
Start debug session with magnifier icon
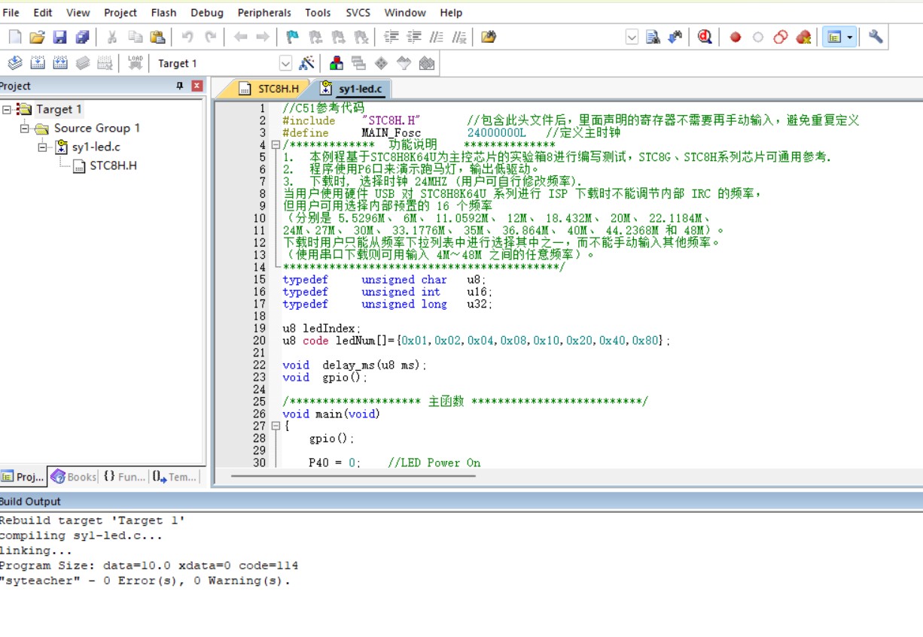point(705,37)
